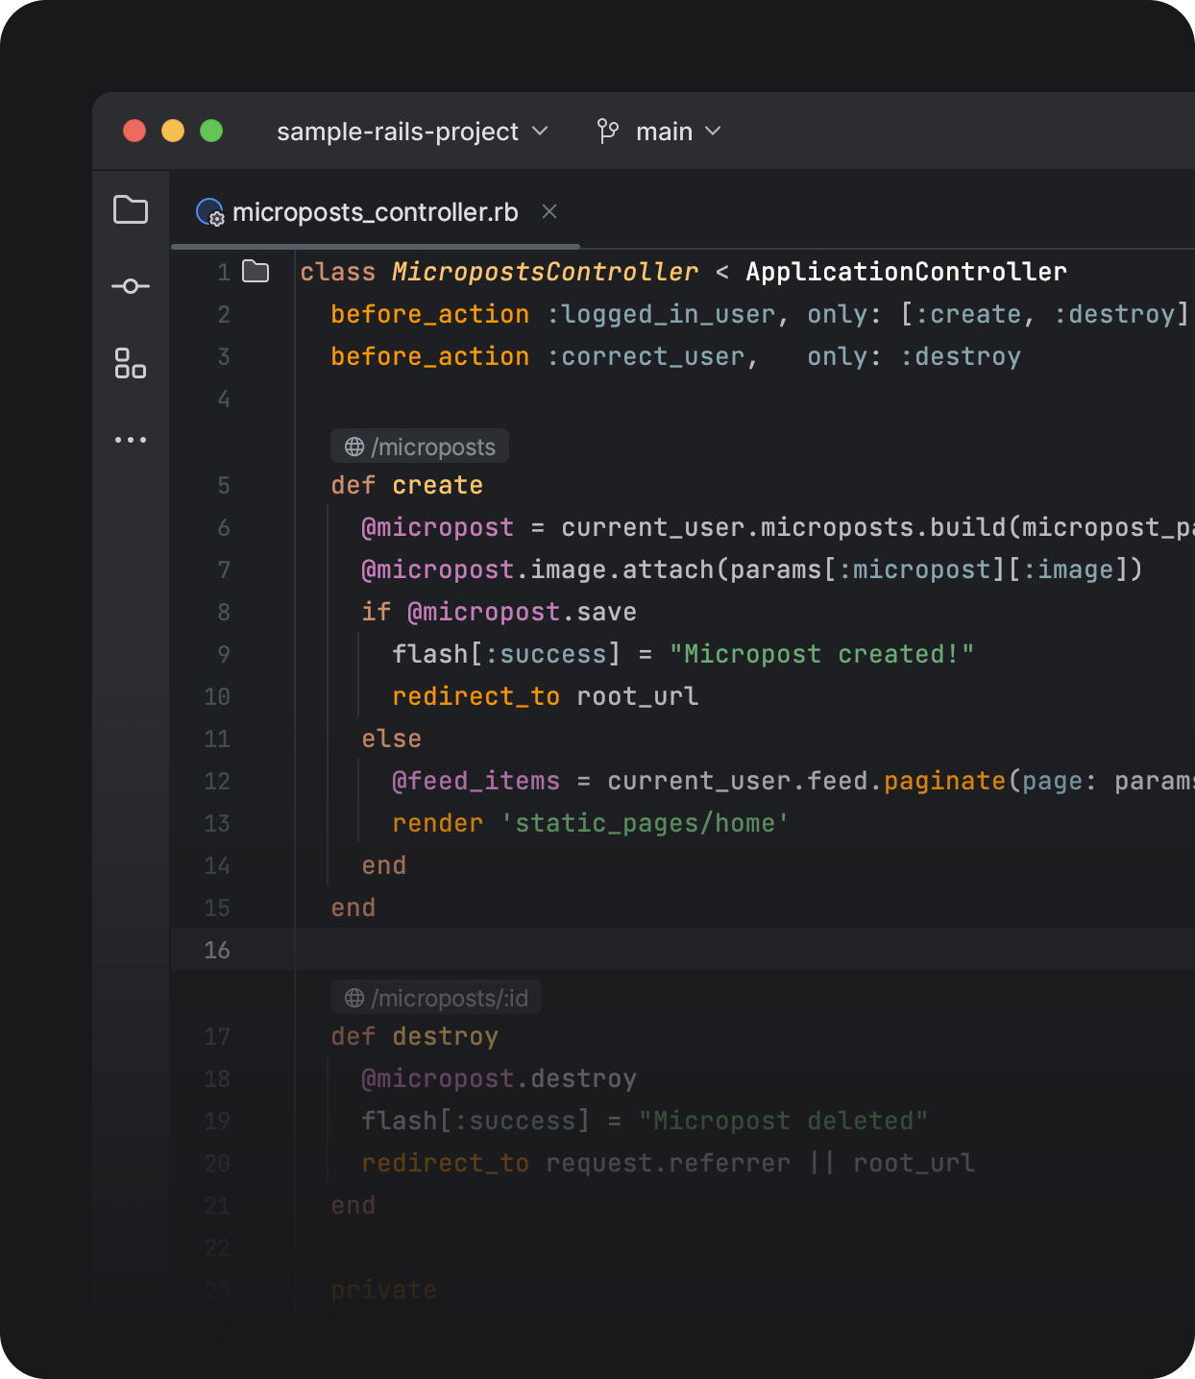Click the MicropostsController class name

545,272
